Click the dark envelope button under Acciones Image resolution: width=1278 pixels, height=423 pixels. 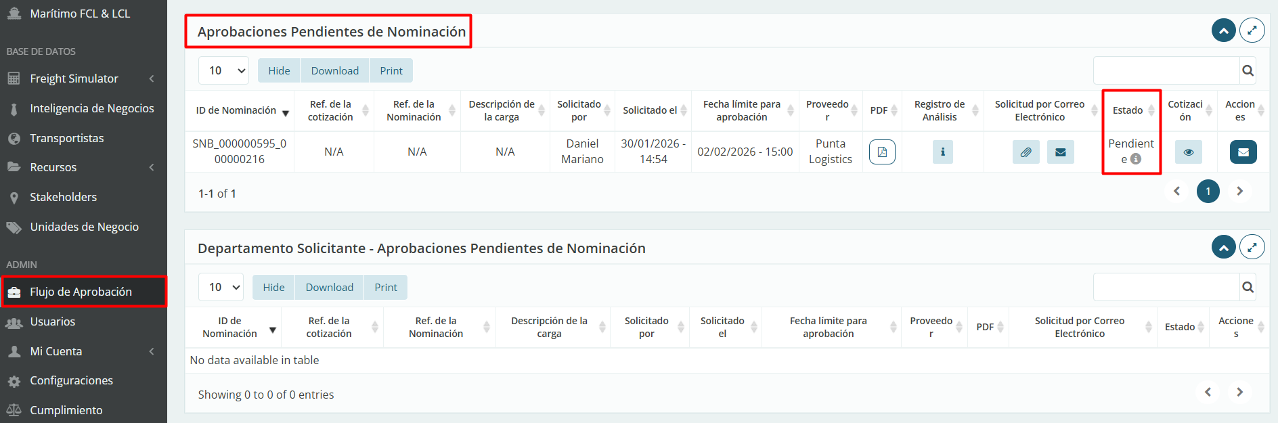click(1243, 152)
